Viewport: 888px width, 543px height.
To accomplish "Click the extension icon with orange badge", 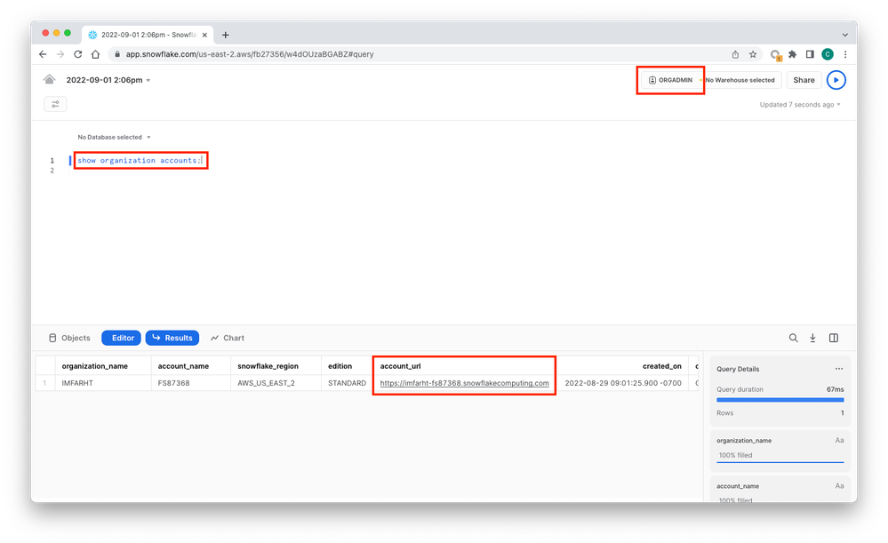I will coord(775,55).
